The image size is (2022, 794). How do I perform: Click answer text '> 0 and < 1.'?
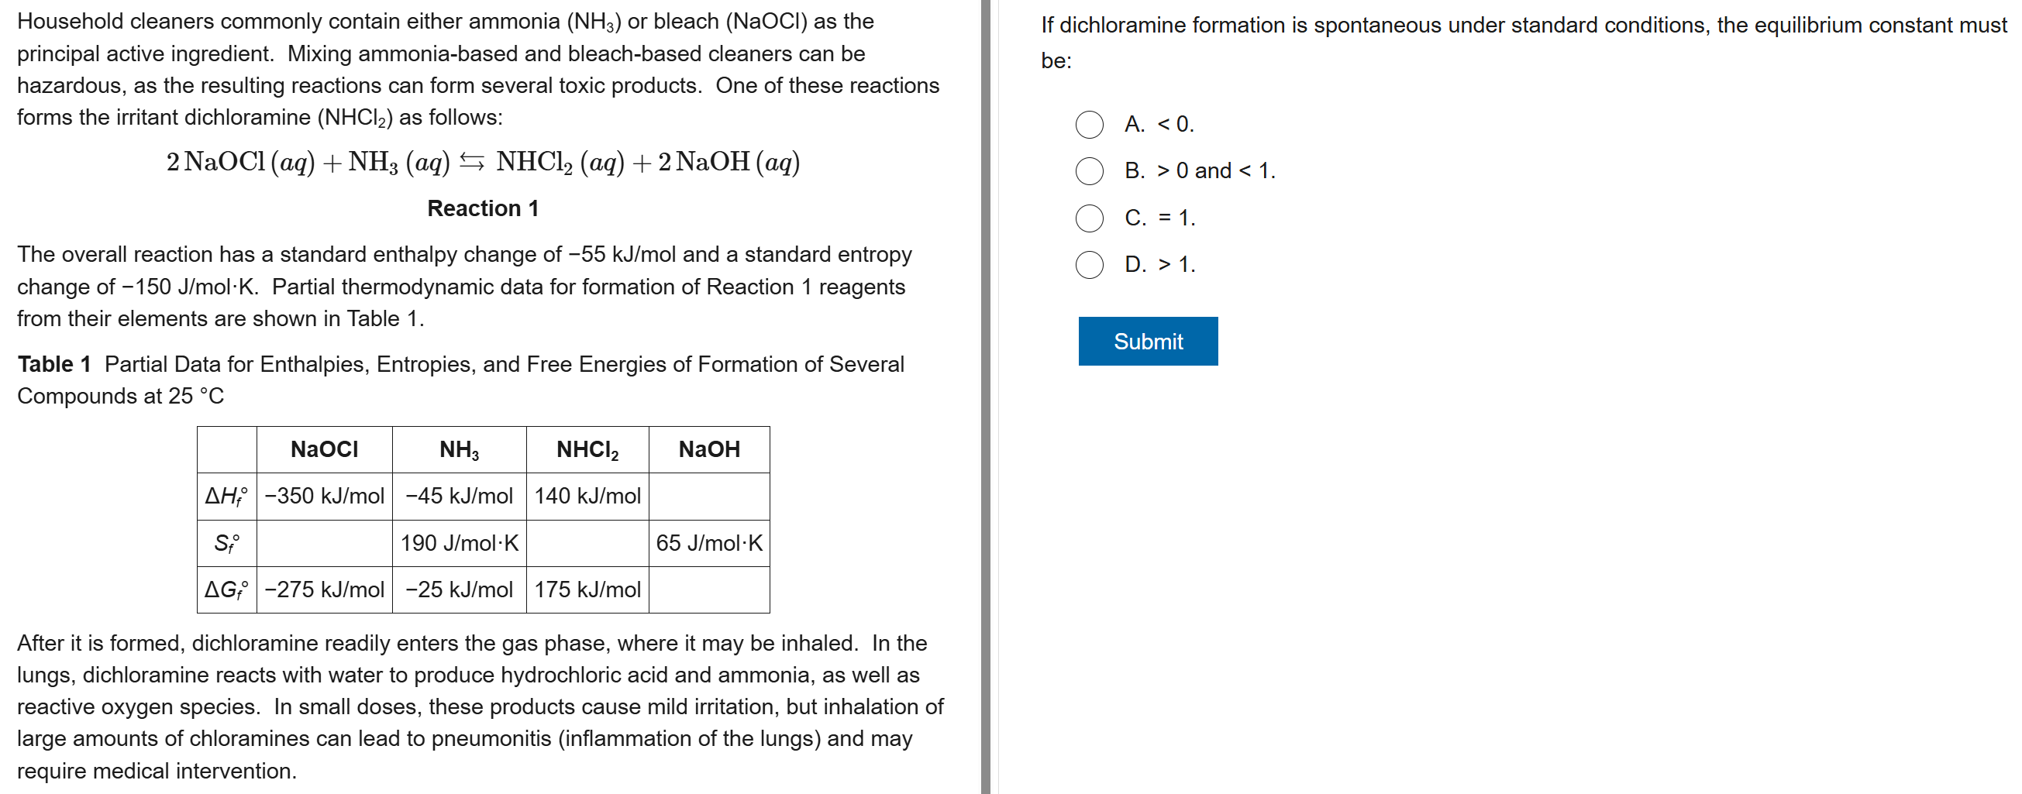(1216, 171)
